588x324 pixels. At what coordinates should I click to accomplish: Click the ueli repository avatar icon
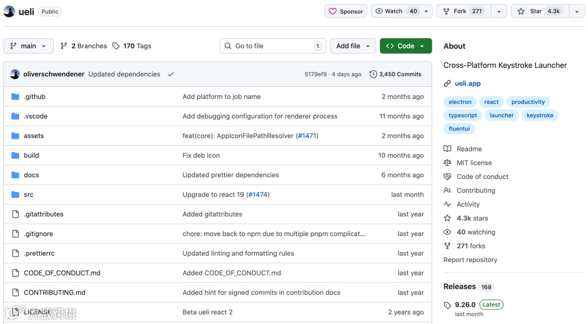click(9, 11)
